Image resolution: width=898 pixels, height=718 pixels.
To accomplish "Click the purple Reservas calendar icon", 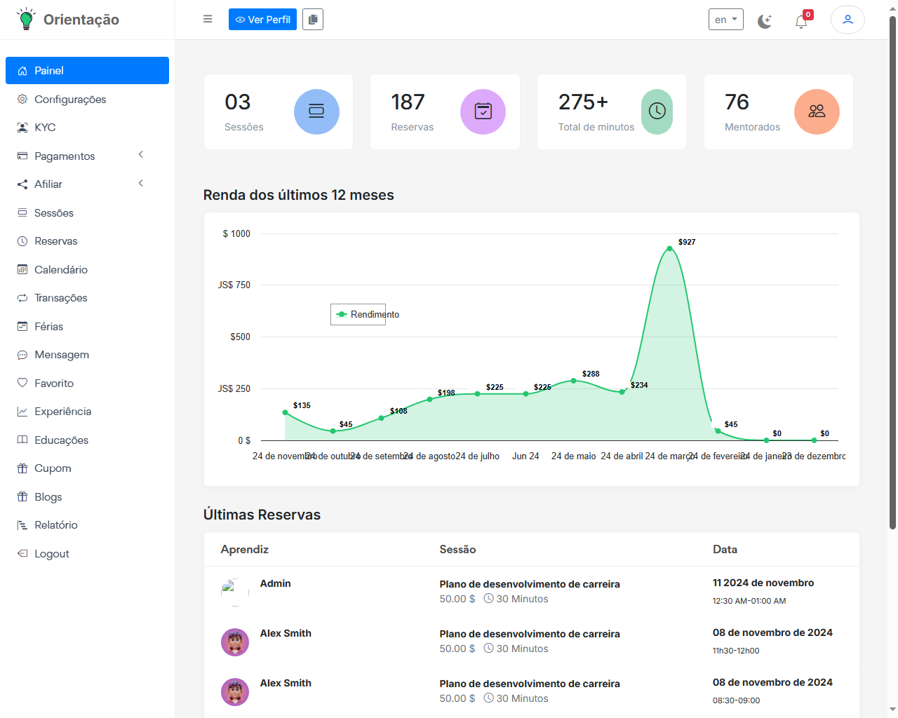I will 483,111.
